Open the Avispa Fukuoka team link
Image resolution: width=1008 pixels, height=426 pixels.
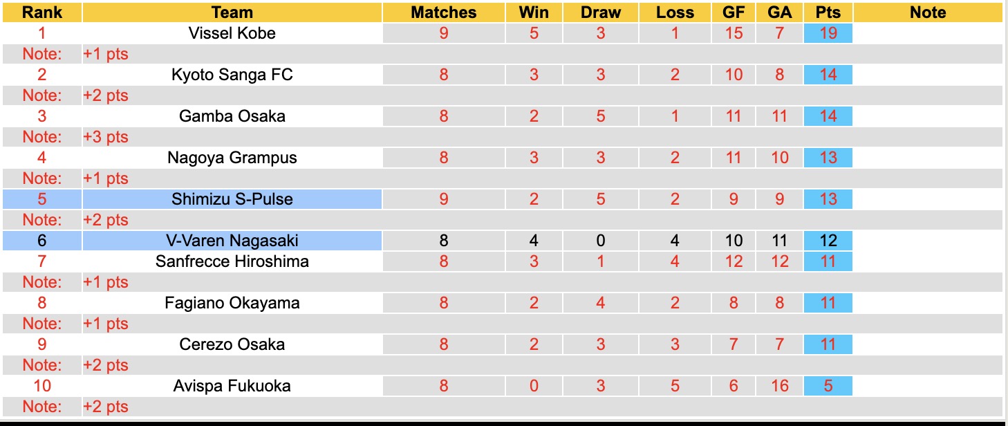click(x=232, y=386)
